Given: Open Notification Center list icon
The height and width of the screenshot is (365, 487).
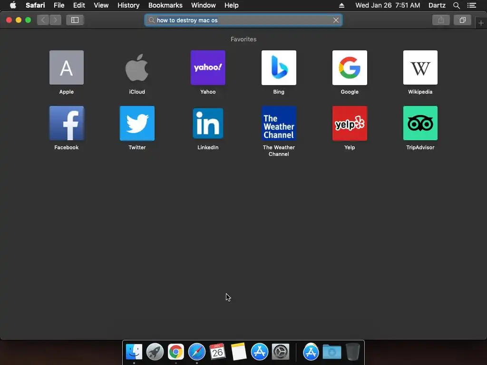Looking at the screenshot, I should click(x=472, y=5).
